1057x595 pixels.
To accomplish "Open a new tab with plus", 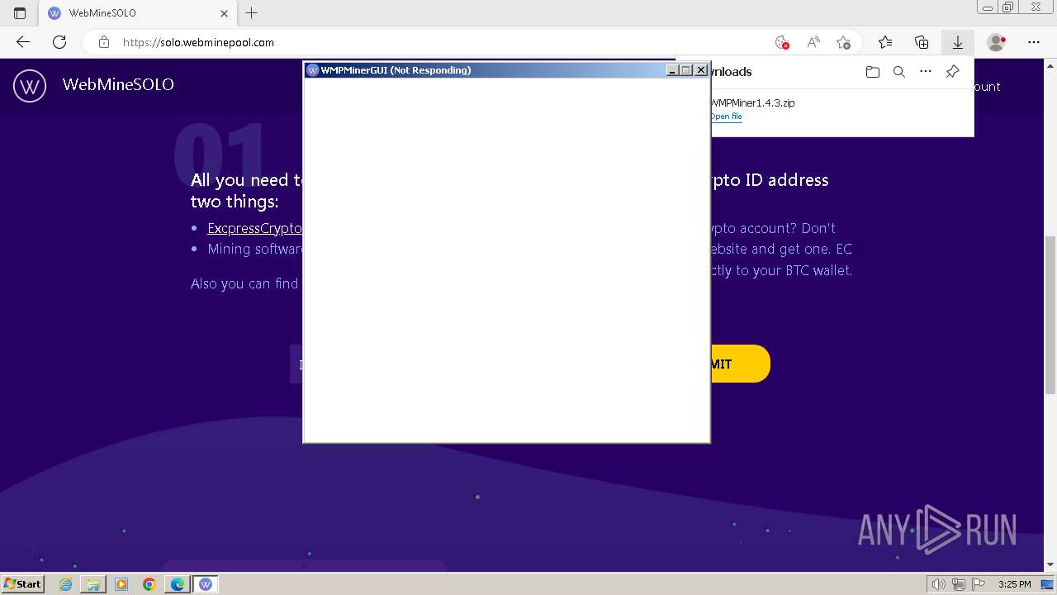I will tap(252, 13).
